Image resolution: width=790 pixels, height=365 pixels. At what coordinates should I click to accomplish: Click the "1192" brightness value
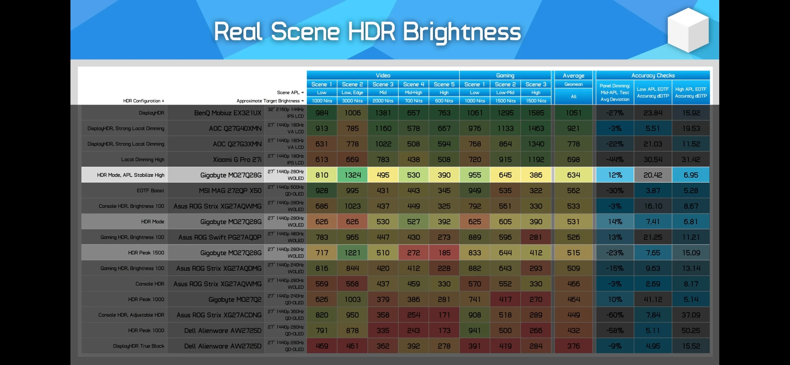[536, 159]
